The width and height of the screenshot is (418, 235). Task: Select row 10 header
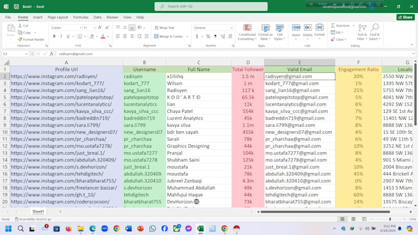pos(5,132)
